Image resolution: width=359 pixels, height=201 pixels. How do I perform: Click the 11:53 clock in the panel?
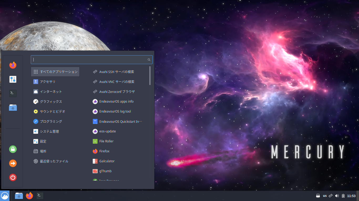[351, 196]
